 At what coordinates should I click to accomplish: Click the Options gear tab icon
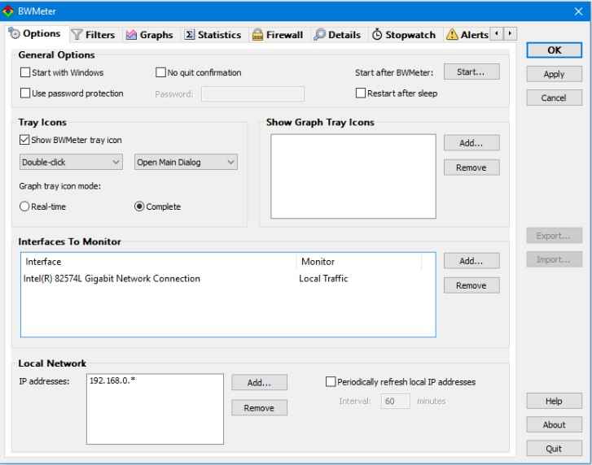point(14,35)
